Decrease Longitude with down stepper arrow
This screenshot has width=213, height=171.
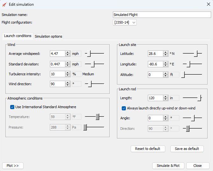click(165, 65)
